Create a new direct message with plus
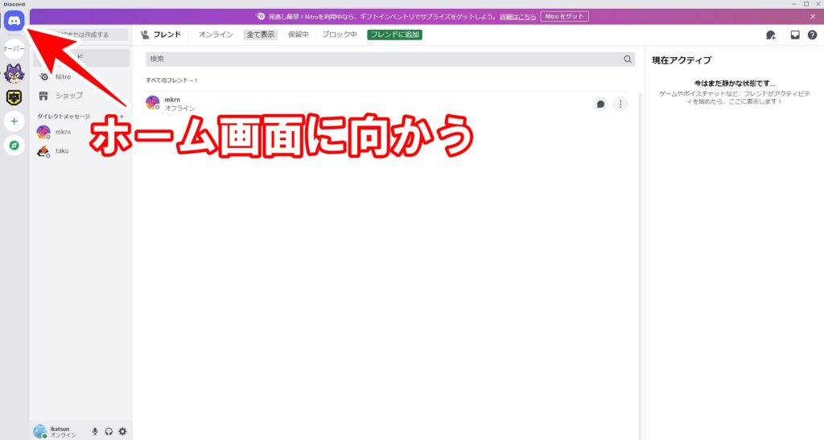824x440 pixels. (x=122, y=116)
